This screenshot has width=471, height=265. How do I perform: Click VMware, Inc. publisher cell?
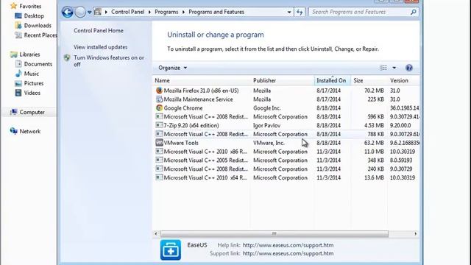(x=269, y=143)
